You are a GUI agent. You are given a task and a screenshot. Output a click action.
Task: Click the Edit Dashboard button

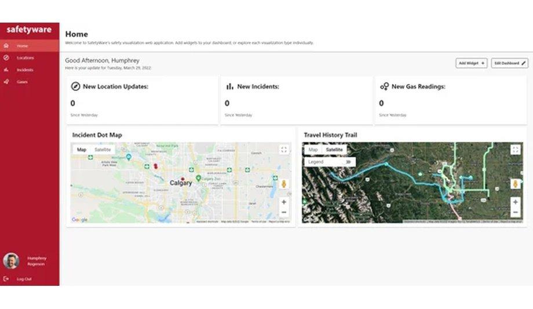pyautogui.click(x=510, y=63)
